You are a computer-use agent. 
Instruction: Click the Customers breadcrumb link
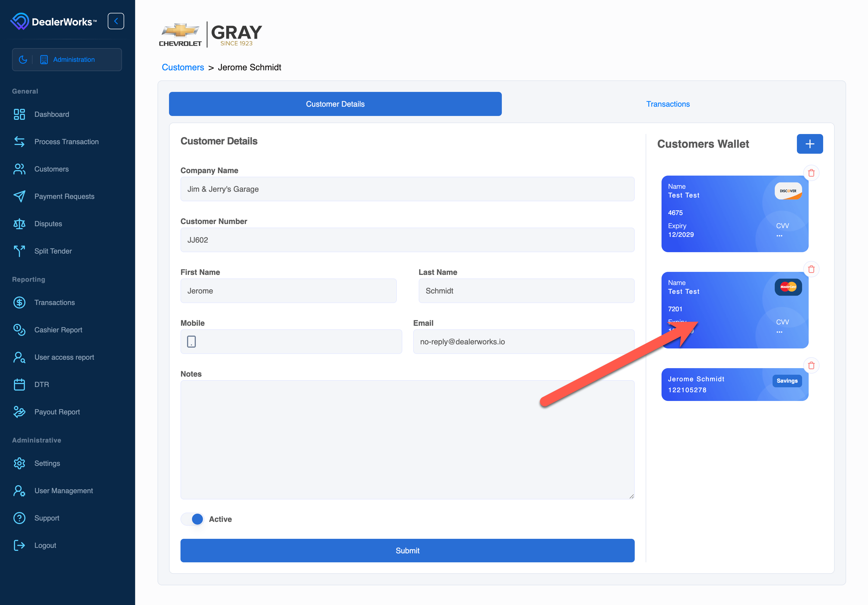[x=183, y=67]
